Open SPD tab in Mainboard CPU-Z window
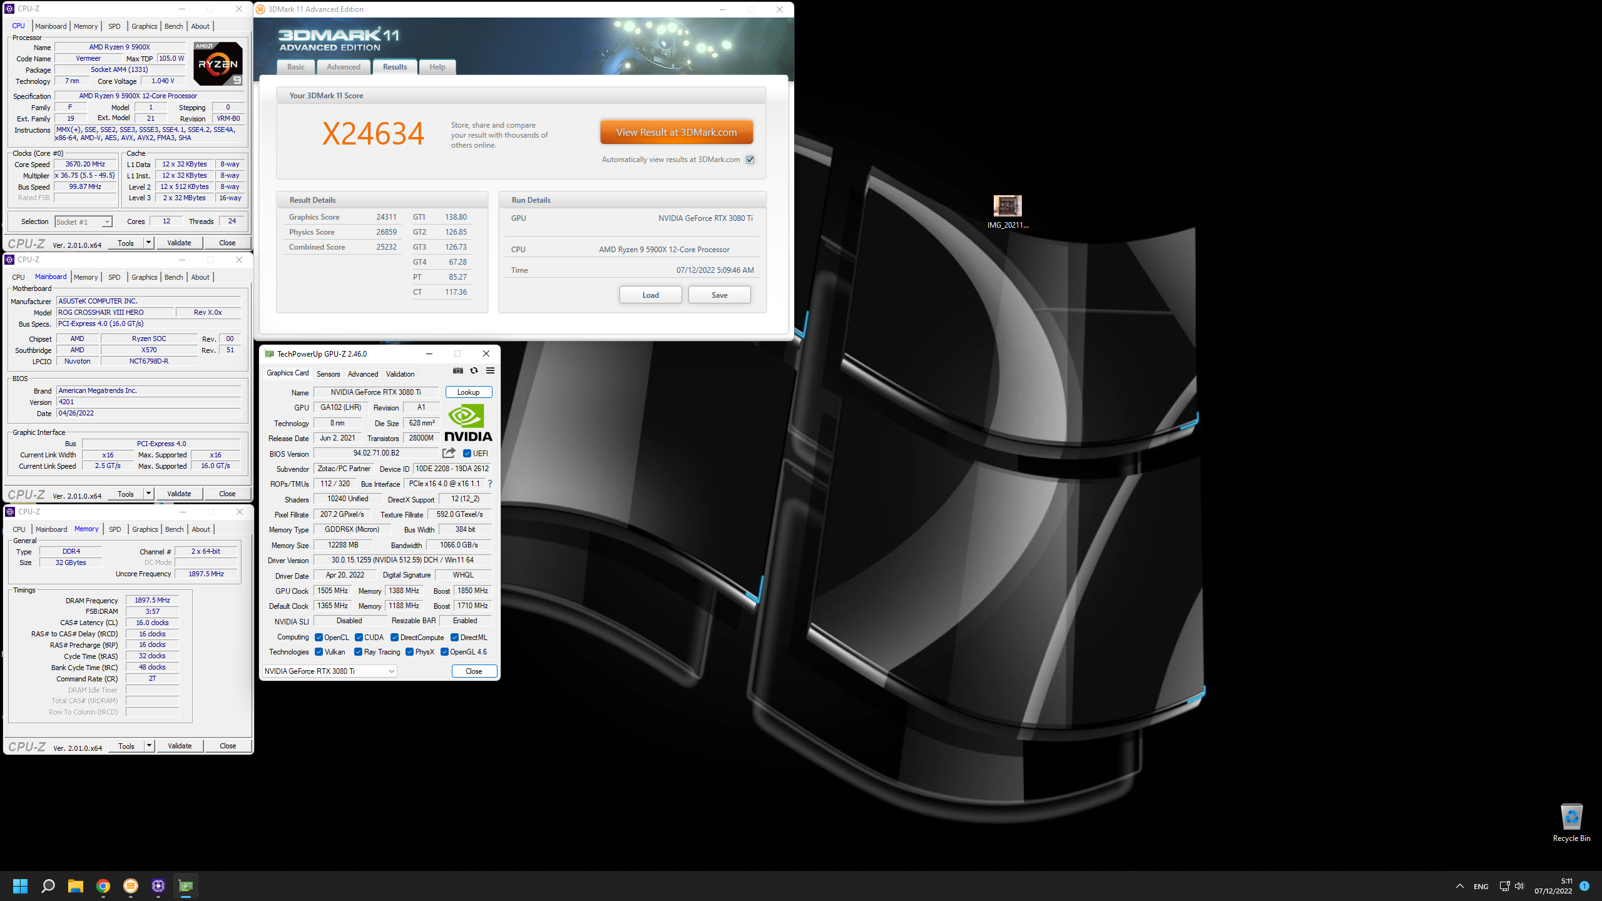 (x=114, y=277)
